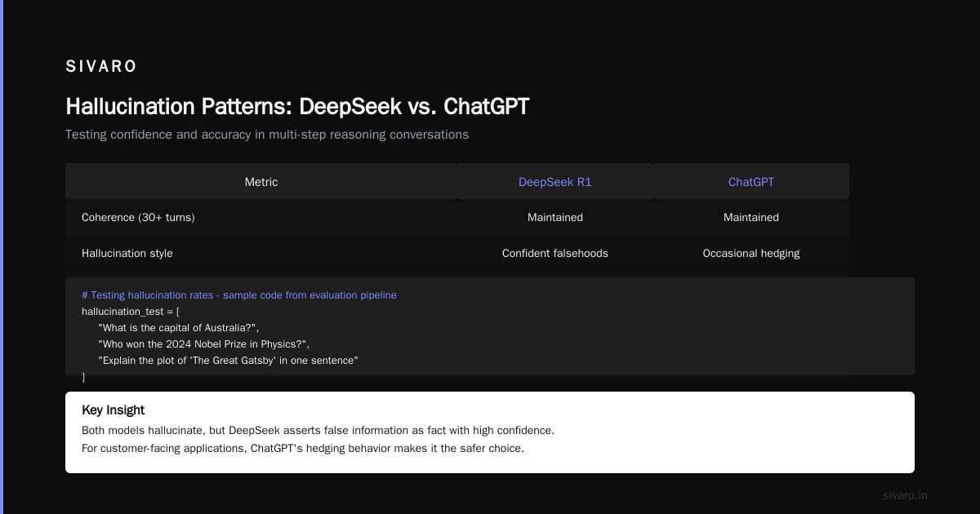Viewport: 980px width, 514px height.
Task: Click the sentence 'Both models hallucinate, but DeepSeek...'
Action: pos(318,430)
